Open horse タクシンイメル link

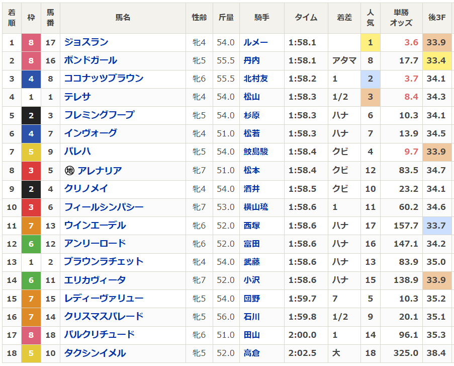tap(95, 353)
